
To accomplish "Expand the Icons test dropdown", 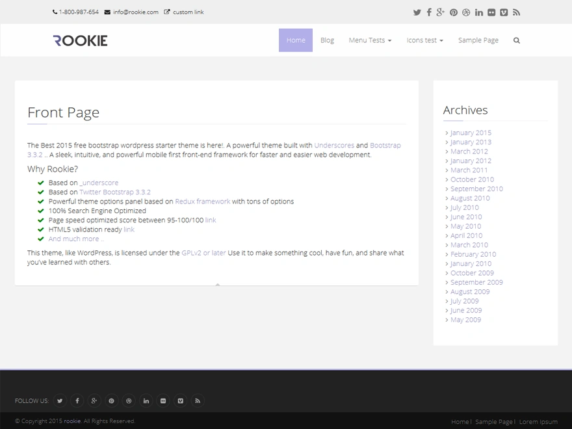I will pyautogui.click(x=424, y=40).
